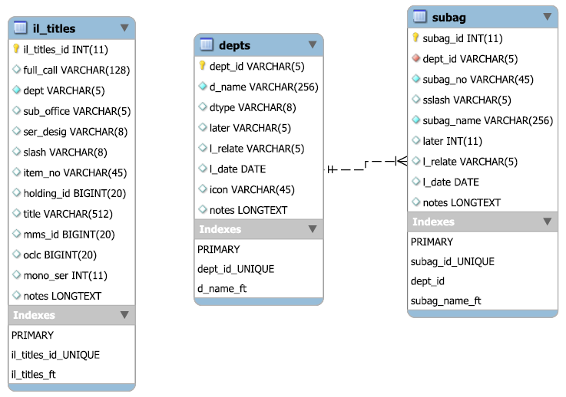The image size is (566, 397).
Task: Collapse the Indexes section in il_titles
Action: (124, 315)
